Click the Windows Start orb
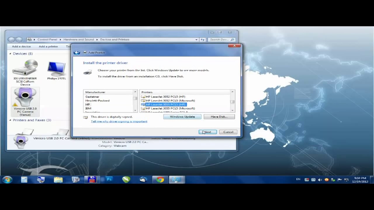Viewport: 374px width, 210px height. pyautogui.click(x=7, y=180)
